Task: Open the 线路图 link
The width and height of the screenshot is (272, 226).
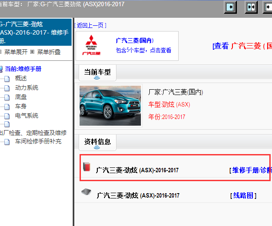Action: click(243, 196)
